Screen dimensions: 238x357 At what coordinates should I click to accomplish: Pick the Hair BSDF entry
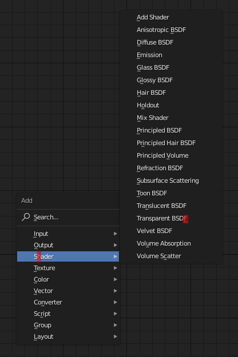pos(171,93)
